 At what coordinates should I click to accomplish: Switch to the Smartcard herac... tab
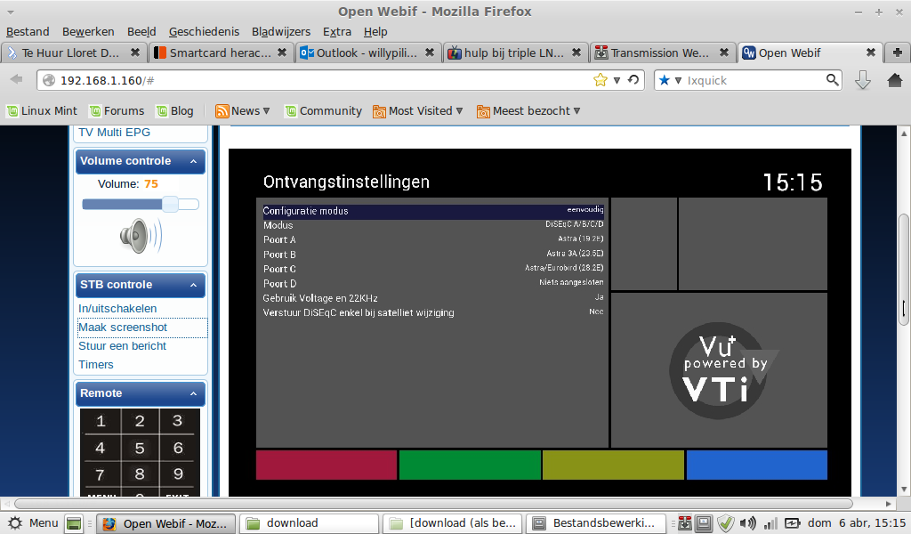pyautogui.click(x=221, y=53)
